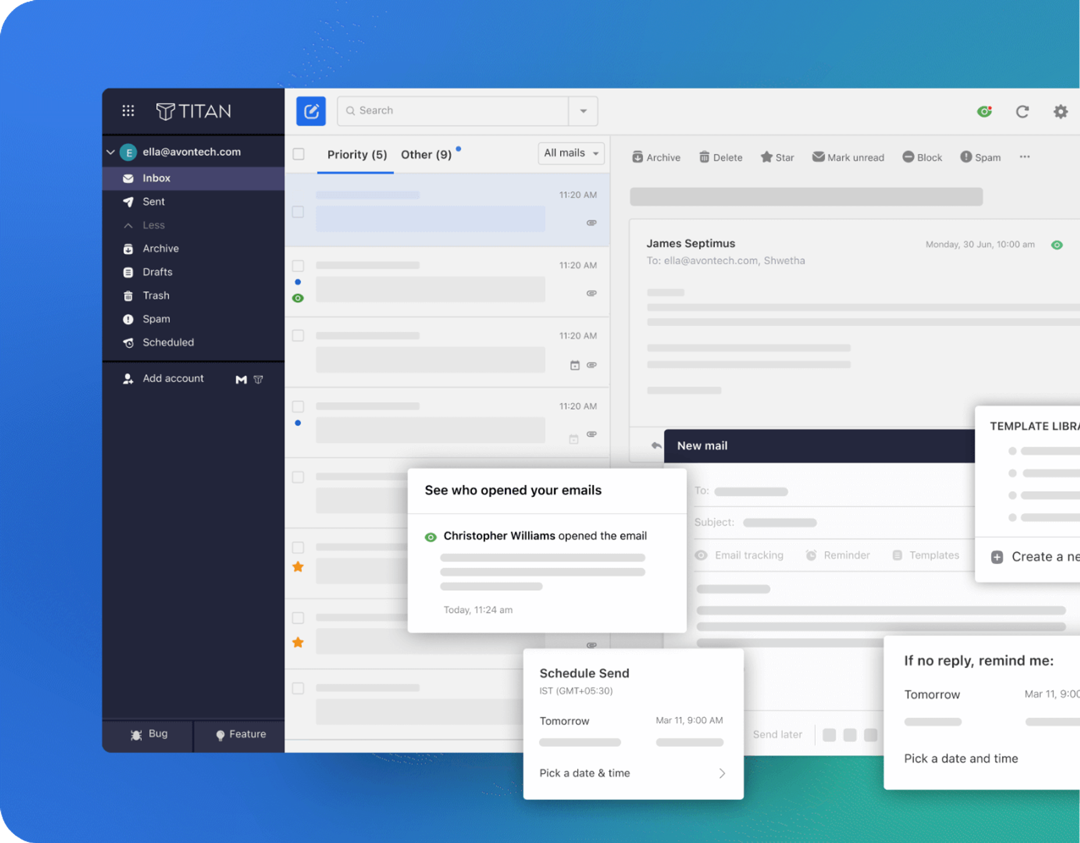The width and height of the screenshot is (1080, 843).
Task: Click the reply arrow beside New mail
Action: (x=656, y=445)
